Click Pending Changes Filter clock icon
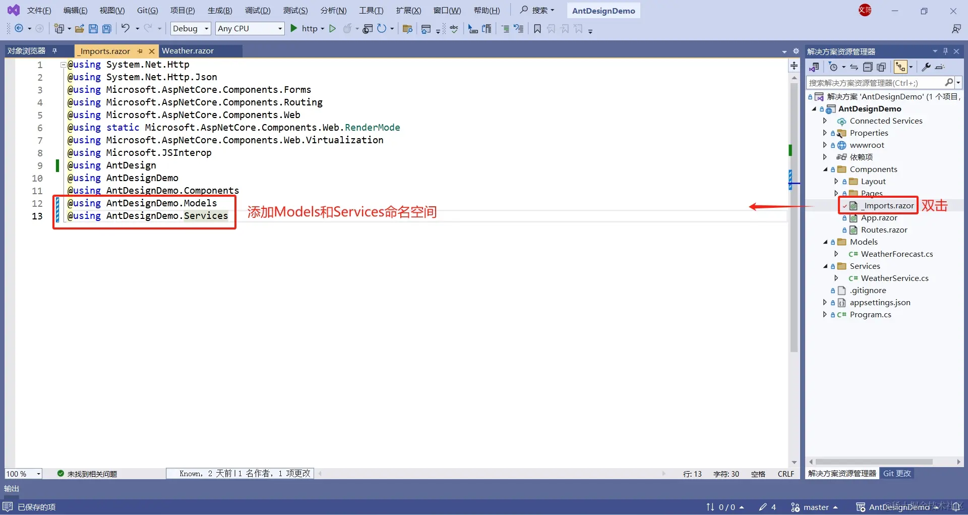Screen dimensions: 968x515 click(x=833, y=67)
